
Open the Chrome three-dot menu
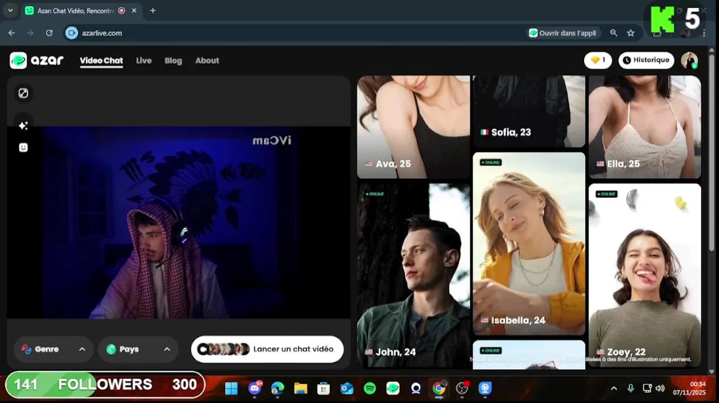click(705, 33)
